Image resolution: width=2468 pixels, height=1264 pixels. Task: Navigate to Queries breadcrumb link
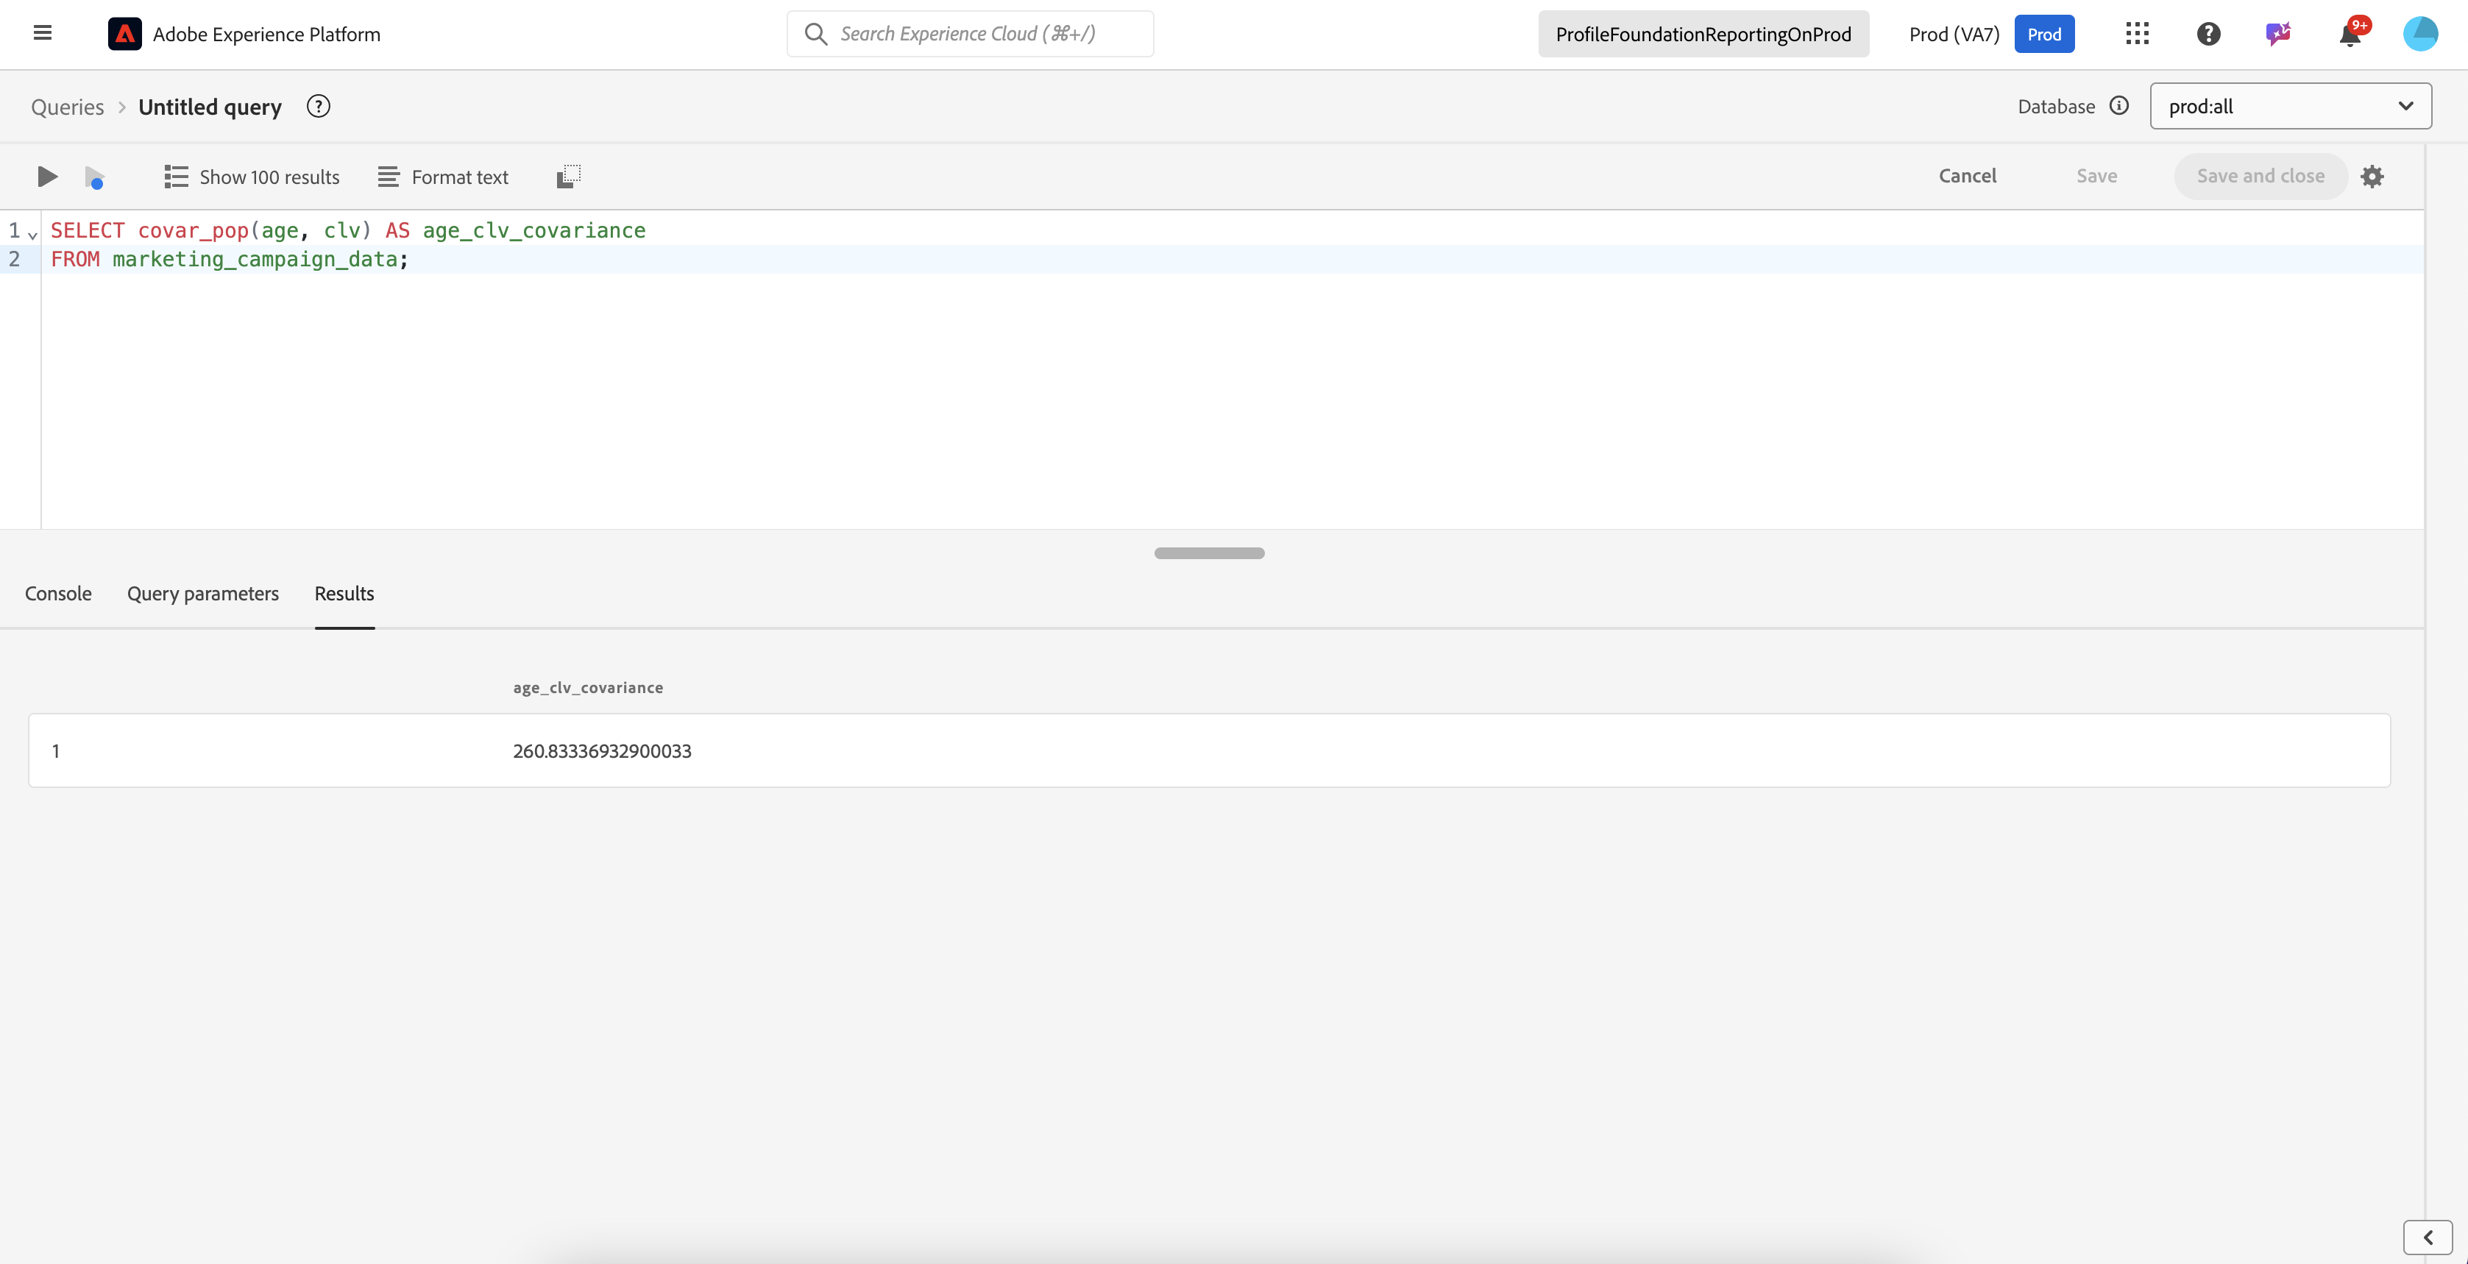pyautogui.click(x=67, y=107)
